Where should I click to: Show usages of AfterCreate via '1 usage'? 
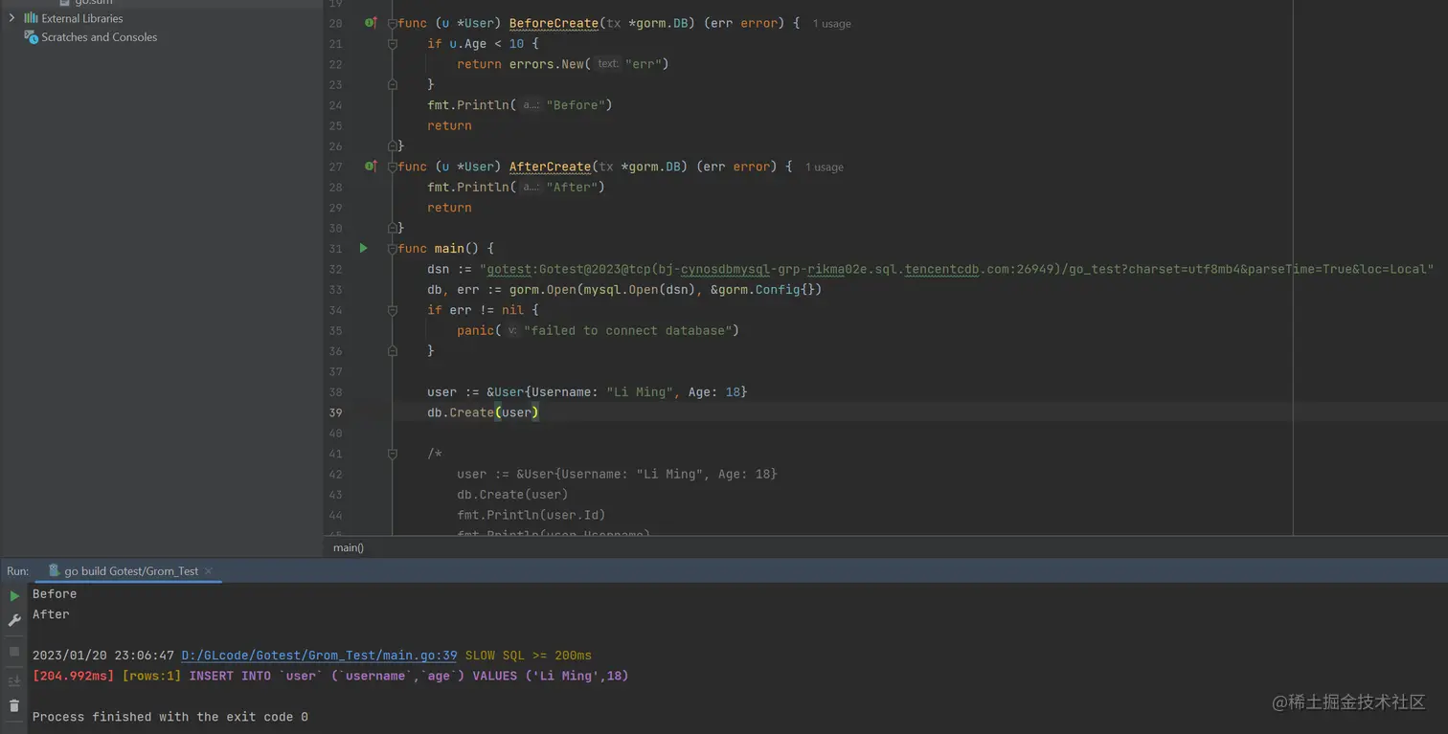[x=825, y=167]
